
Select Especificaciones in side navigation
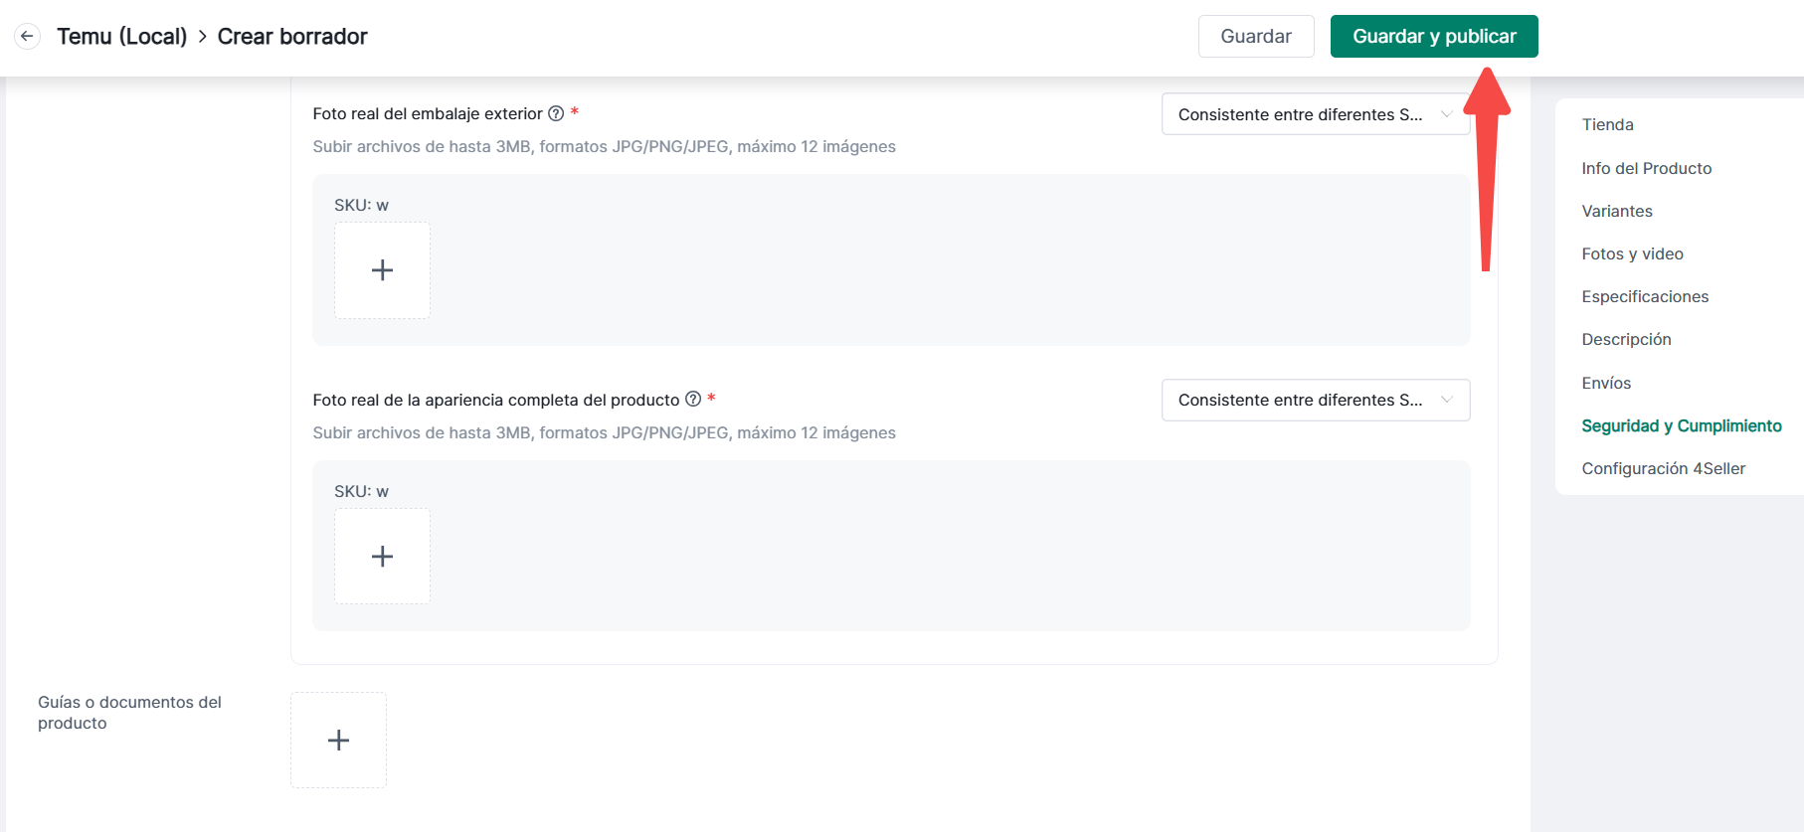(x=1645, y=297)
